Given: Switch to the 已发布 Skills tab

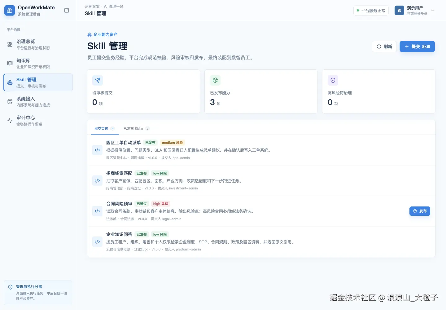Looking at the screenshot, I should [136, 129].
